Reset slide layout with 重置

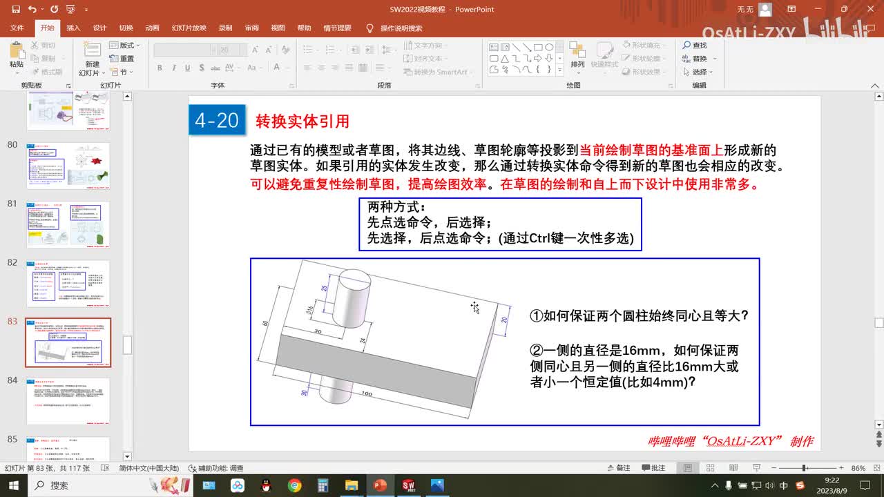coord(122,59)
